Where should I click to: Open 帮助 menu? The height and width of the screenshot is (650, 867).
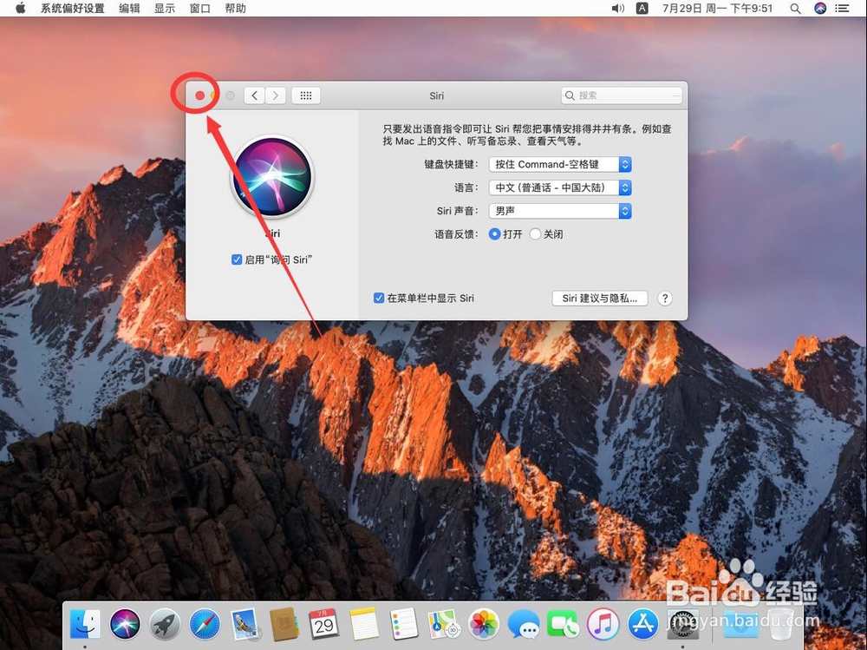coord(235,9)
